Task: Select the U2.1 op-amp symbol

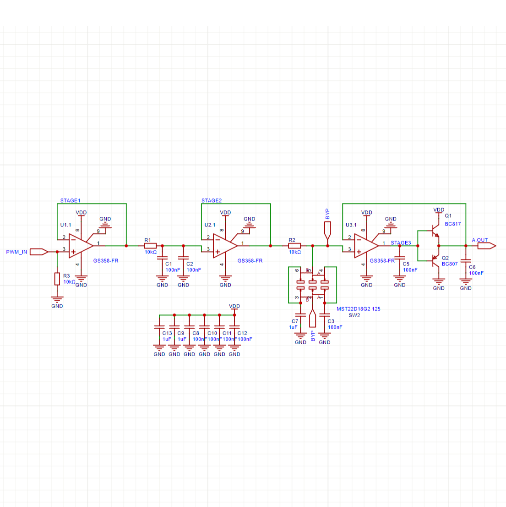Action: [x=225, y=246]
